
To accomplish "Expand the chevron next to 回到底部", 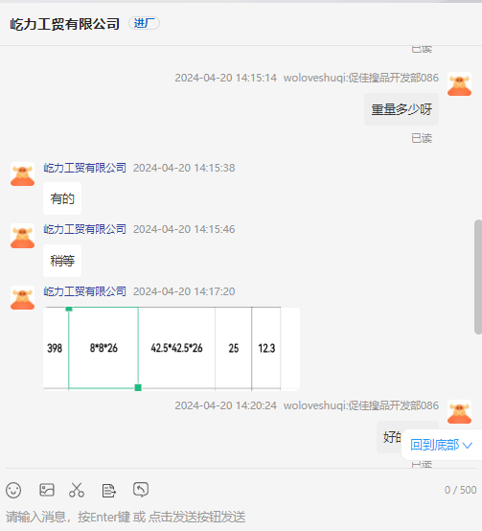I will click(x=468, y=445).
